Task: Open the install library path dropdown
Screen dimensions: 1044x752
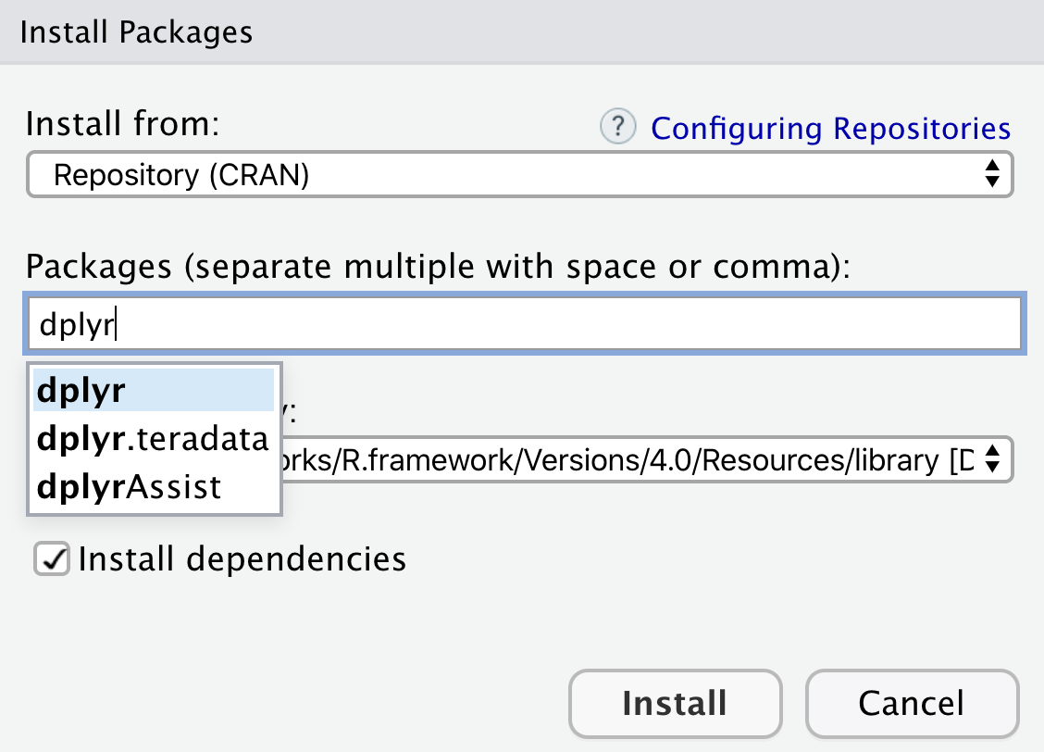Action: point(646,459)
